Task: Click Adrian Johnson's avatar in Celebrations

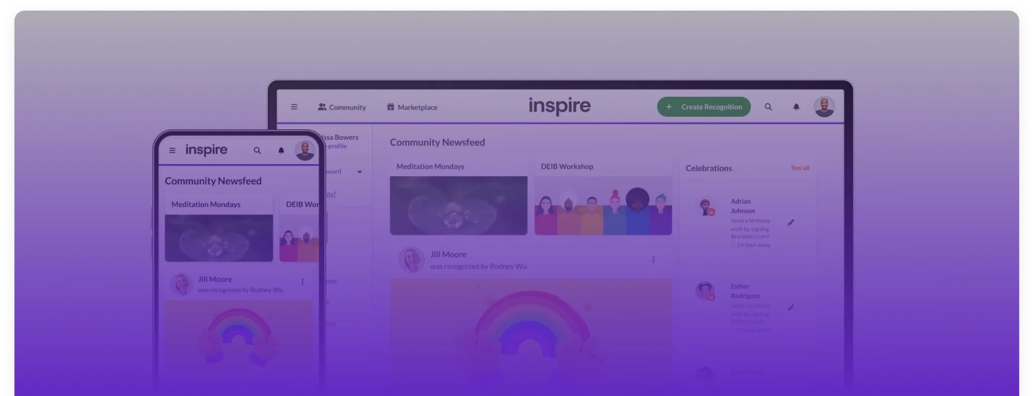Action: pos(705,206)
